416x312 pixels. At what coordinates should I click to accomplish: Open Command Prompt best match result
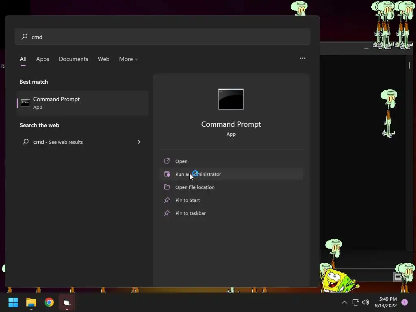pos(82,103)
